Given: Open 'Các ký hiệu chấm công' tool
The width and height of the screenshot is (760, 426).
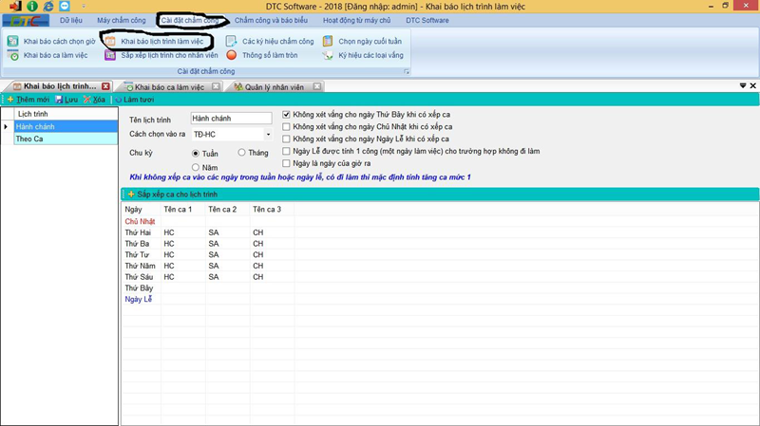Looking at the screenshot, I should 232,42.
